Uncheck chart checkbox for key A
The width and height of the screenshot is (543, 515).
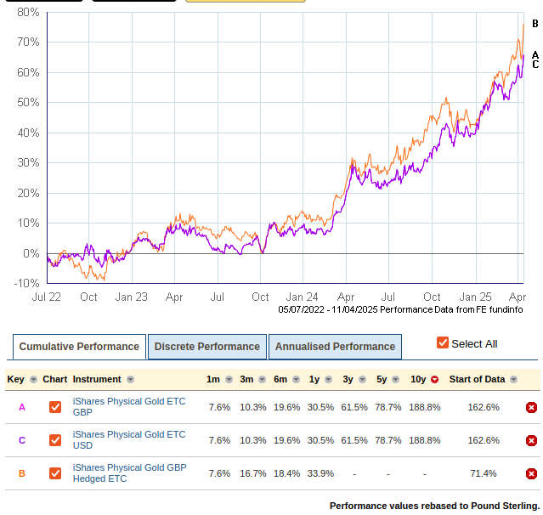(x=55, y=407)
